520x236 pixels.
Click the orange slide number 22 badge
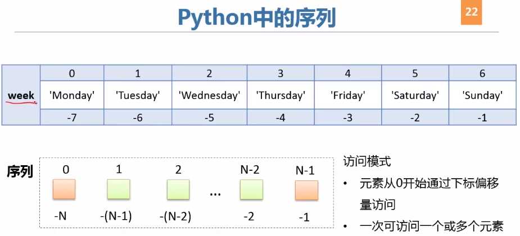472,13
